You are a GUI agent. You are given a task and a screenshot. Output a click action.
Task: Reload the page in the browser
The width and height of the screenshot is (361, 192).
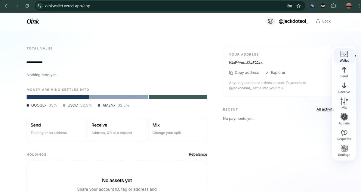[27, 6]
